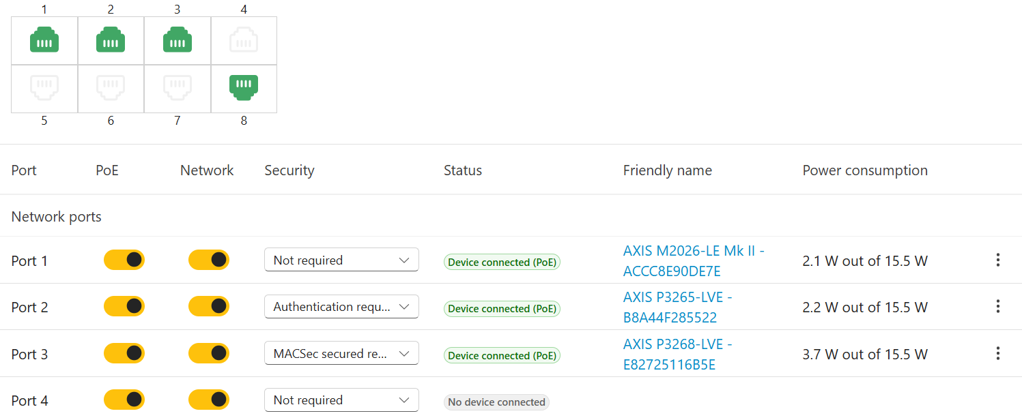Open Port 3 more options menu

pyautogui.click(x=998, y=353)
